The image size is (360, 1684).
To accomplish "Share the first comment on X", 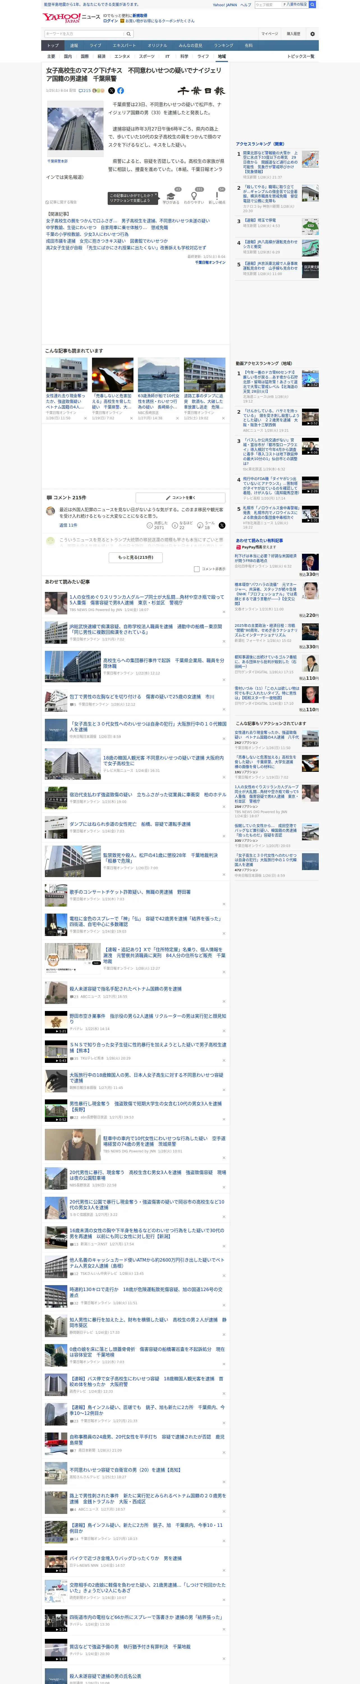I will pos(222,526).
